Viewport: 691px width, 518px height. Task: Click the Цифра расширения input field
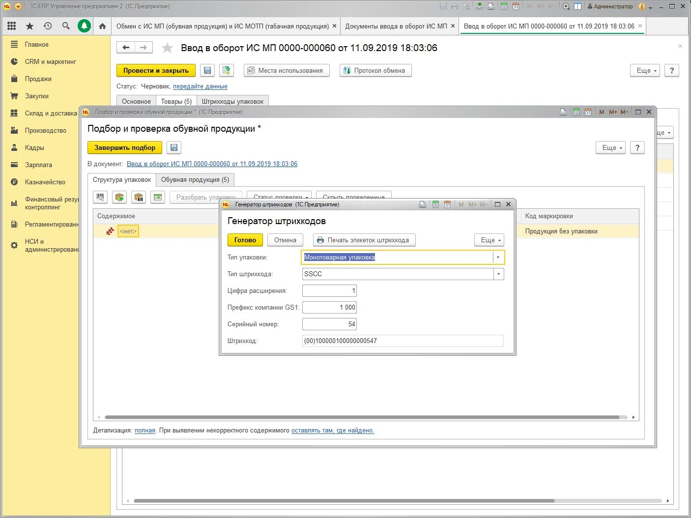tap(329, 290)
